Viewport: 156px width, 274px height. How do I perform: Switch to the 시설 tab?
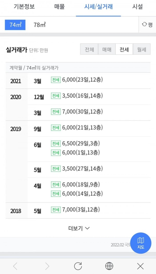[x=137, y=7]
